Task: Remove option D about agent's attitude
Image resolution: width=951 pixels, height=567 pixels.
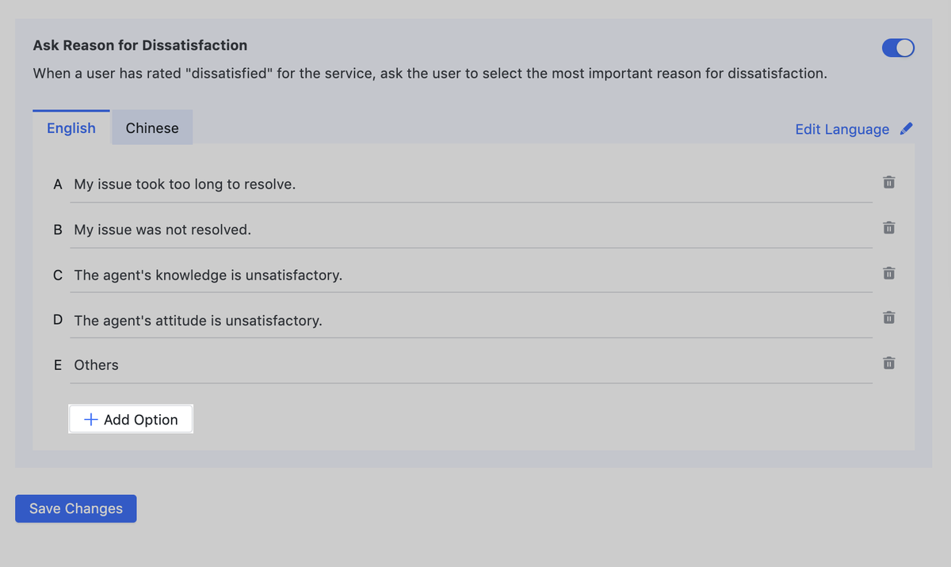Action: click(888, 319)
